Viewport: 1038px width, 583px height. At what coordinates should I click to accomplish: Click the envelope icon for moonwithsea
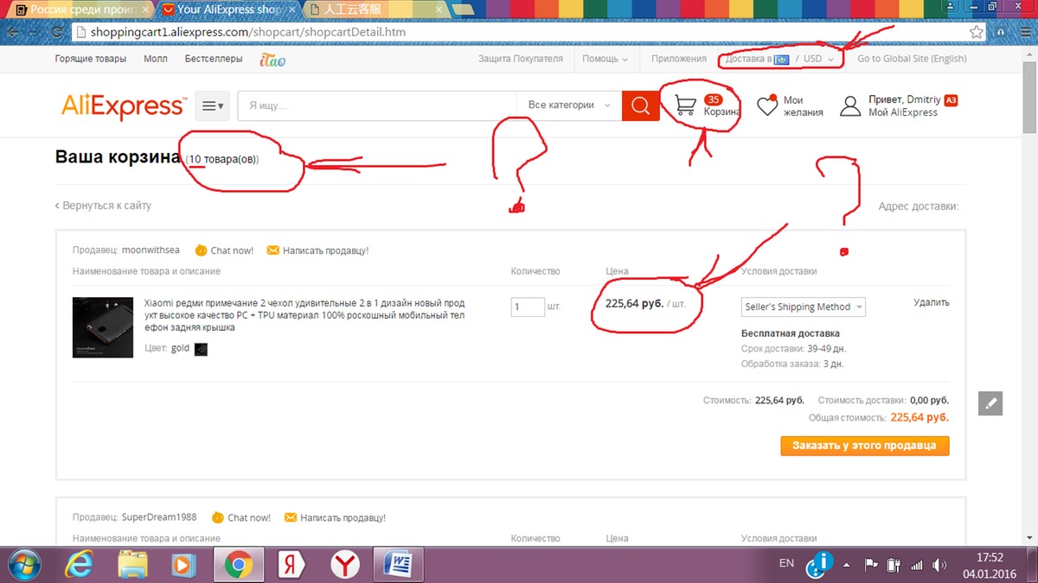pyautogui.click(x=273, y=250)
